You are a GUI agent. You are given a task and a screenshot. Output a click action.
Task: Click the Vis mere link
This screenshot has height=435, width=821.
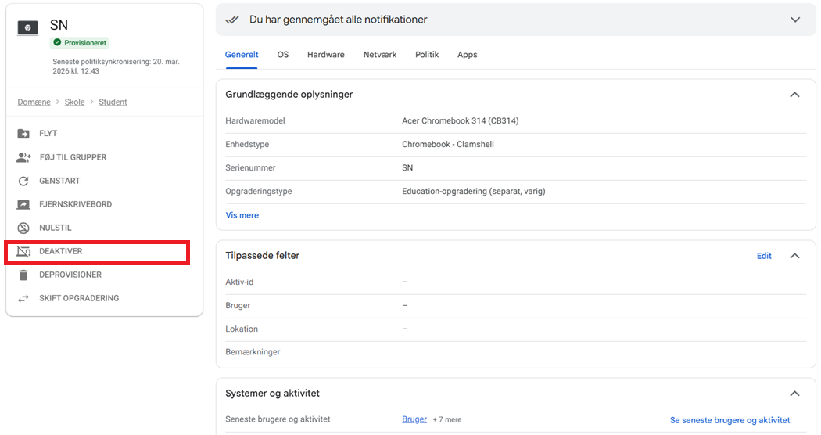click(242, 215)
